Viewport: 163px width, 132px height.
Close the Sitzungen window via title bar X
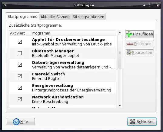coord(158,5)
